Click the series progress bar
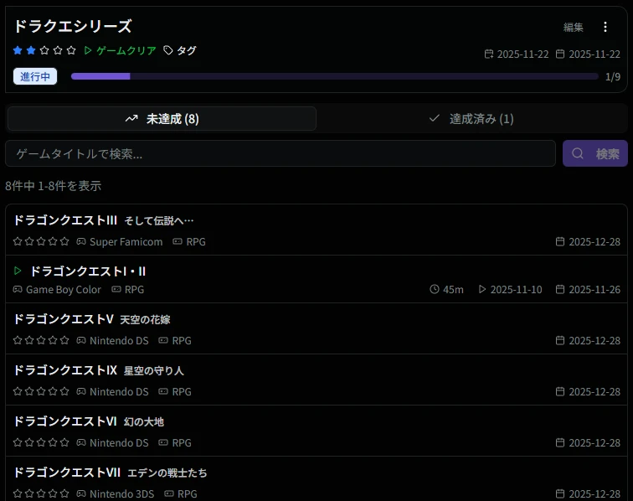Screen dimensions: 633x501 [x=334, y=76]
